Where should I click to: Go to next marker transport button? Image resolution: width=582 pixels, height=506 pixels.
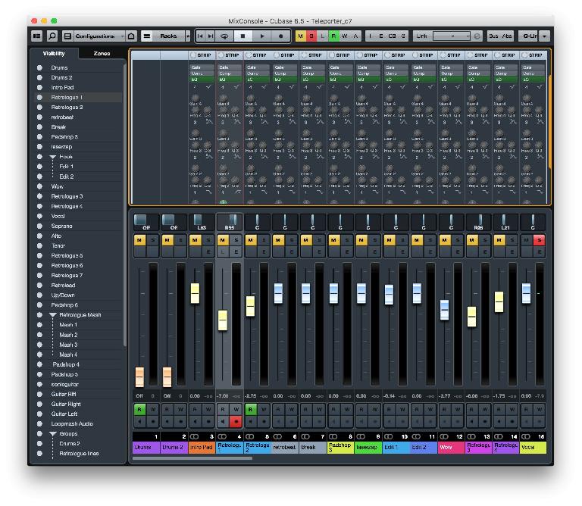tap(211, 36)
